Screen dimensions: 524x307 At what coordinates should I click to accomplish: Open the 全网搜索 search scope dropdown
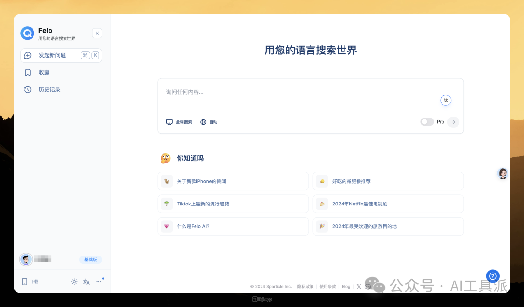pos(179,122)
